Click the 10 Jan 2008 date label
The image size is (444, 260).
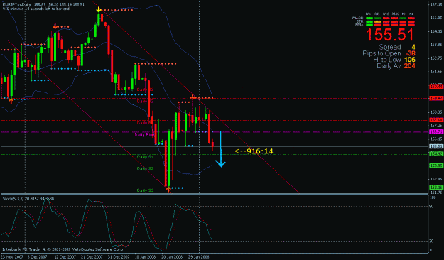click(x=145, y=257)
